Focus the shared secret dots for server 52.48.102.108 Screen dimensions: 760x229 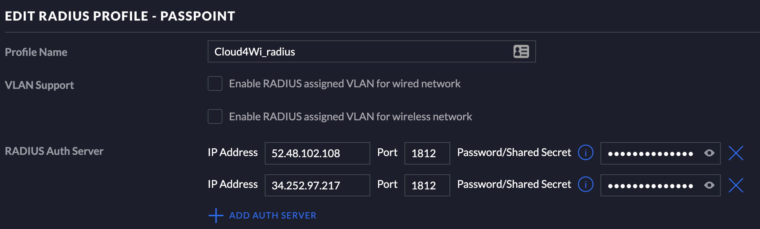pyautogui.click(x=650, y=154)
